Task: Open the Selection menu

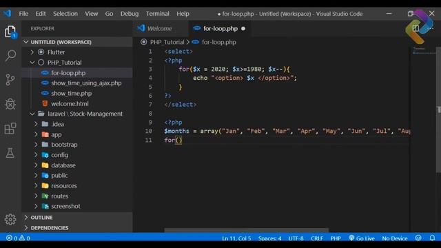Action: [x=65, y=14]
